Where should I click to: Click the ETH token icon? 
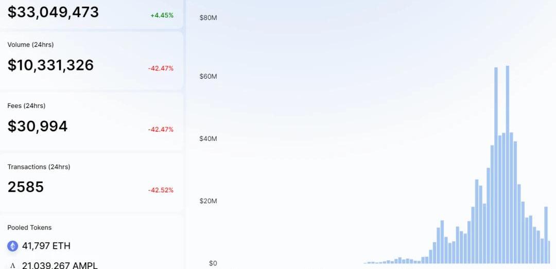pos(12,246)
